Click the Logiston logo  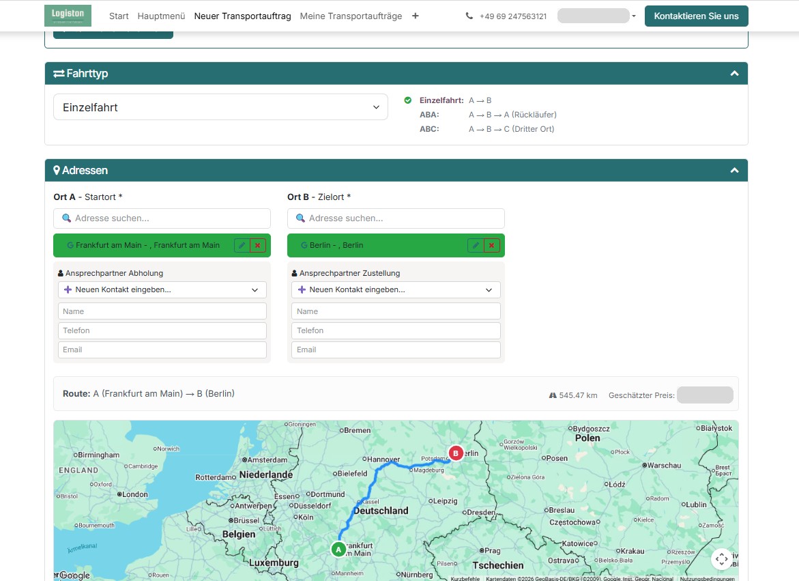(x=68, y=16)
